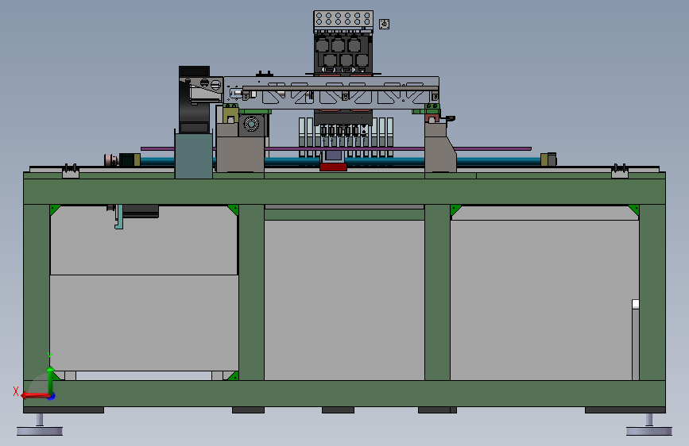Select the blue ball screw shaft on the right side
The width and height of the screenshot is (689, 446).
tap(499, 162)
